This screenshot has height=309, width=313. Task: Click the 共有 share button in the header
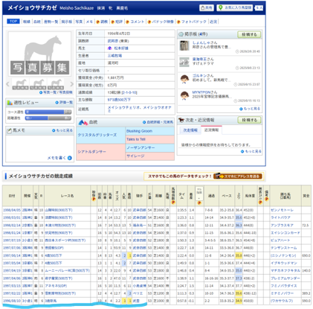207,8
